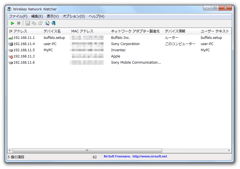Image resolution: width=240 pixels, height=169 pixels.
Task: Start scanning with the green play icon
Action: [12, 23]
